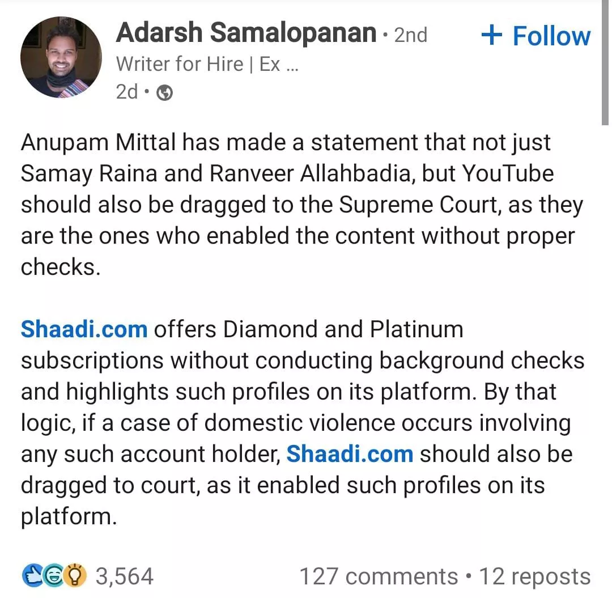
Task: Click the 2d post timestamp
Action: (126, 92)
